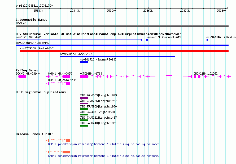Click the 25370k position on the ruler
The image size is (236, 164).
coord(185,11)
